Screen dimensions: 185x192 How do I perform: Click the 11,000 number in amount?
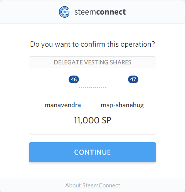tap(86, 120)
